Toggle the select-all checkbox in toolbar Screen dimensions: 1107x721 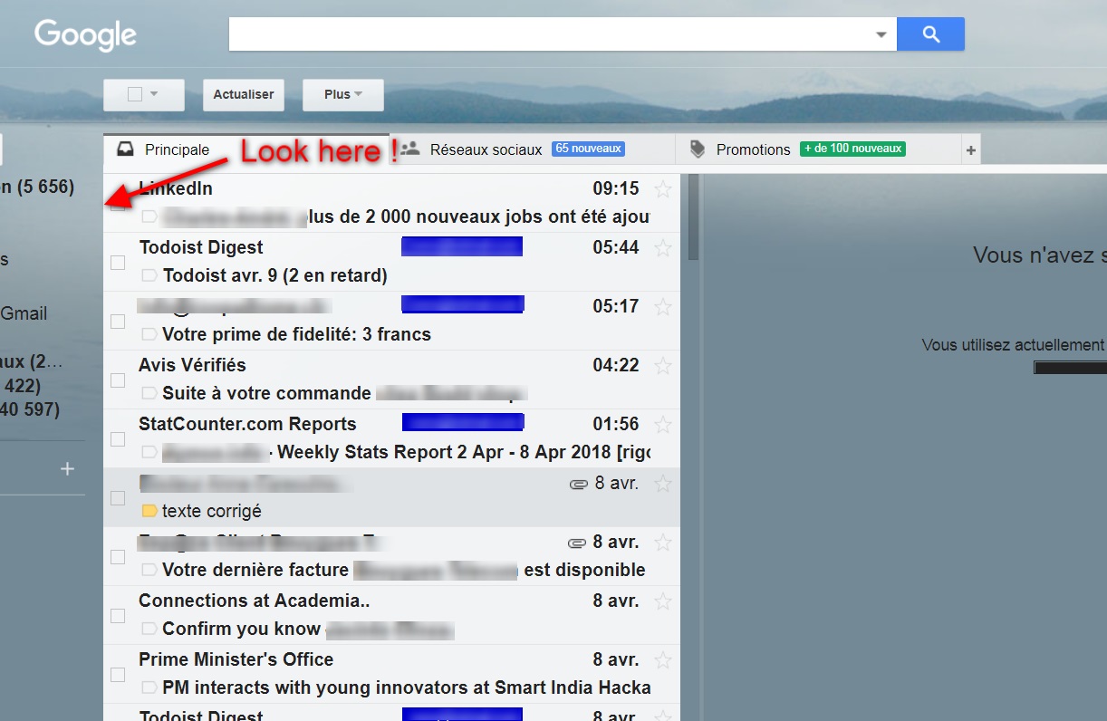(x=135, y=94)
